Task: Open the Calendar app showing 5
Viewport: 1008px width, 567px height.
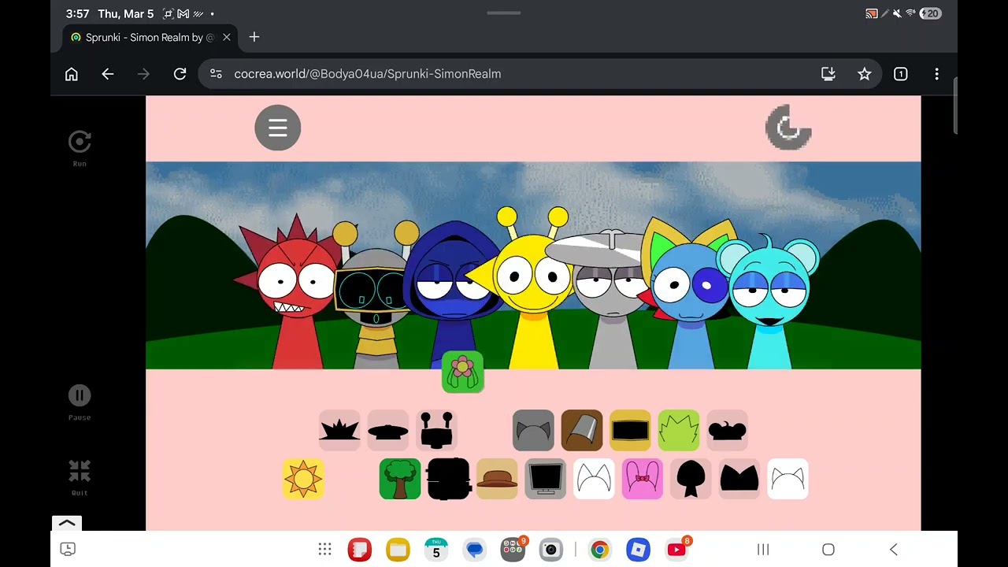Action: point(436,550)
